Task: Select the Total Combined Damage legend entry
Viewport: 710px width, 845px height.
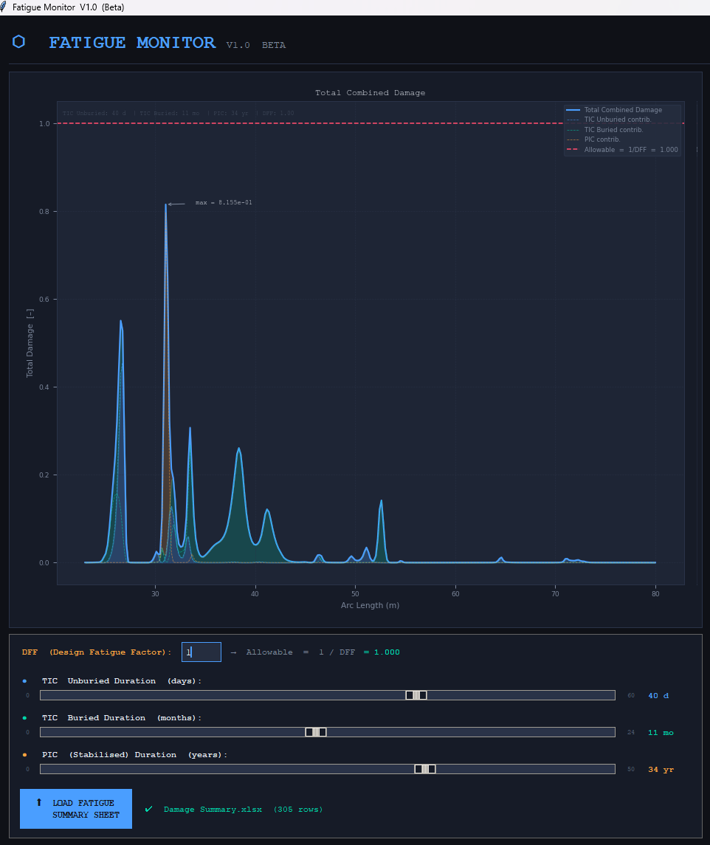Action: tap(622, 110)
